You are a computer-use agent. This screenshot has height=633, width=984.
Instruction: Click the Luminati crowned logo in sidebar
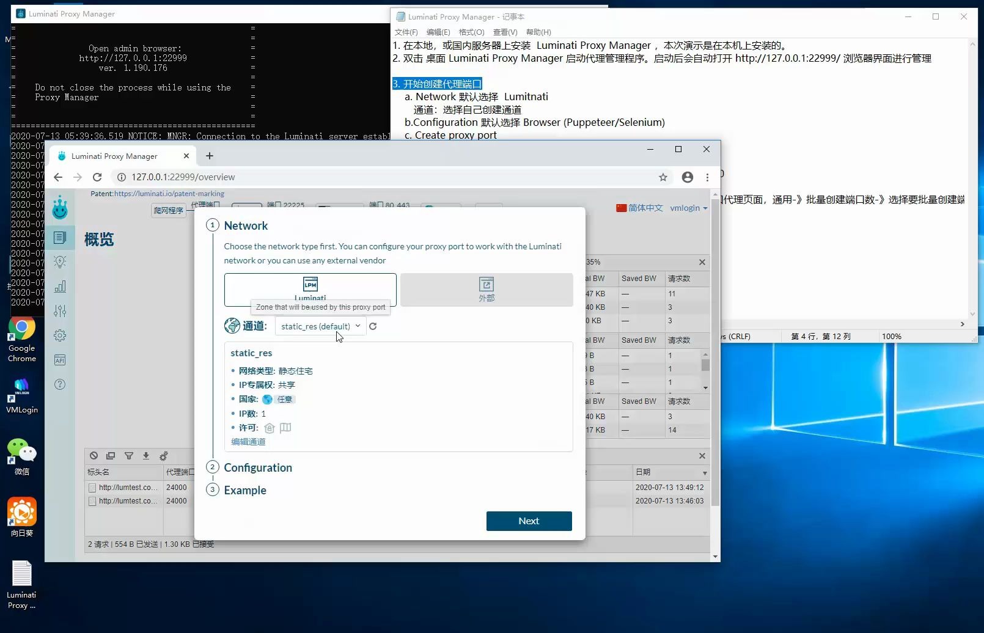60,208
